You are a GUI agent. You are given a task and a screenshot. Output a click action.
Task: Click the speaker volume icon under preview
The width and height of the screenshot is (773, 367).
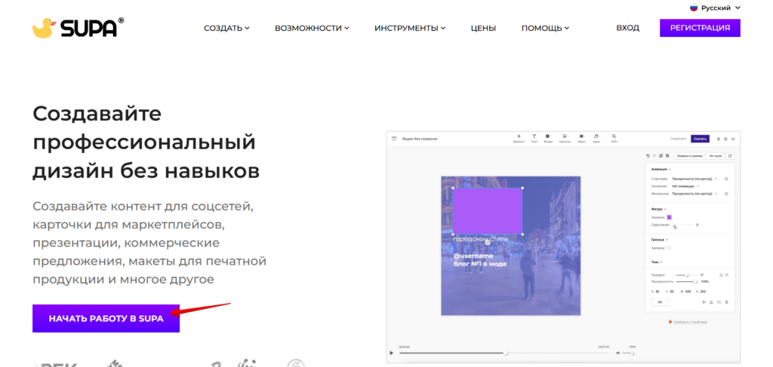[619, 353]
